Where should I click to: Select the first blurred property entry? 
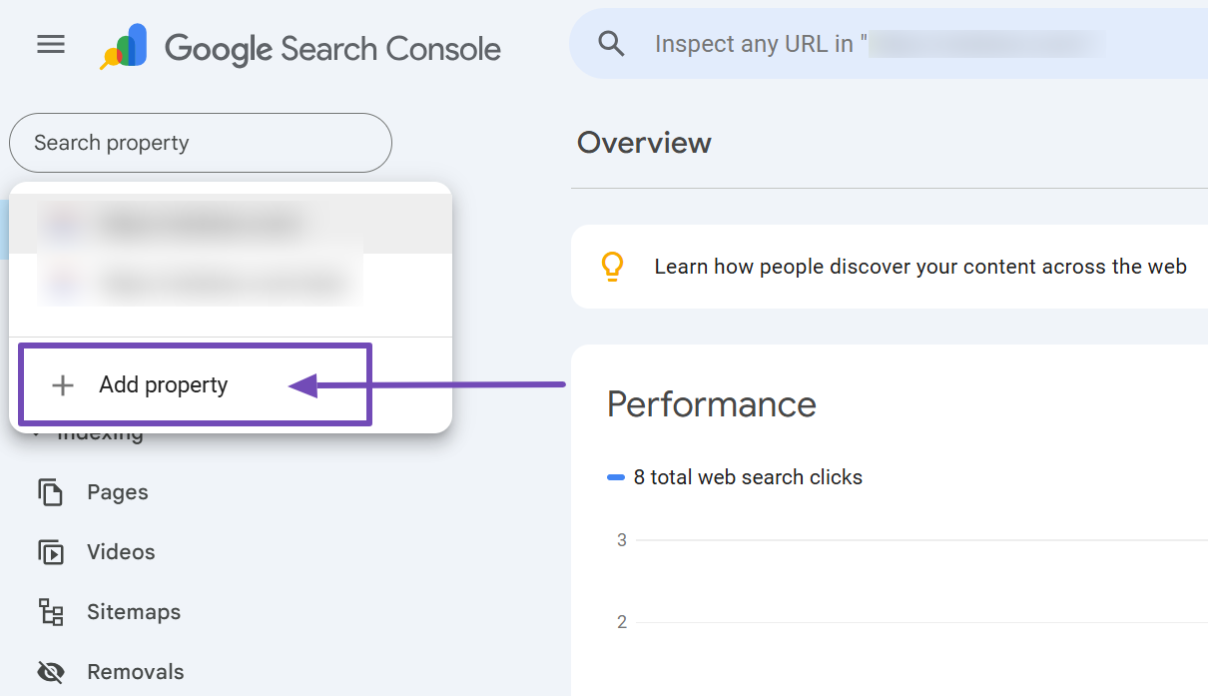[231, 224]
